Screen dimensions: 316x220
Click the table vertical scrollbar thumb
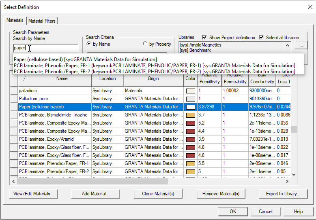pyautogui.click(x=294, y=129)
